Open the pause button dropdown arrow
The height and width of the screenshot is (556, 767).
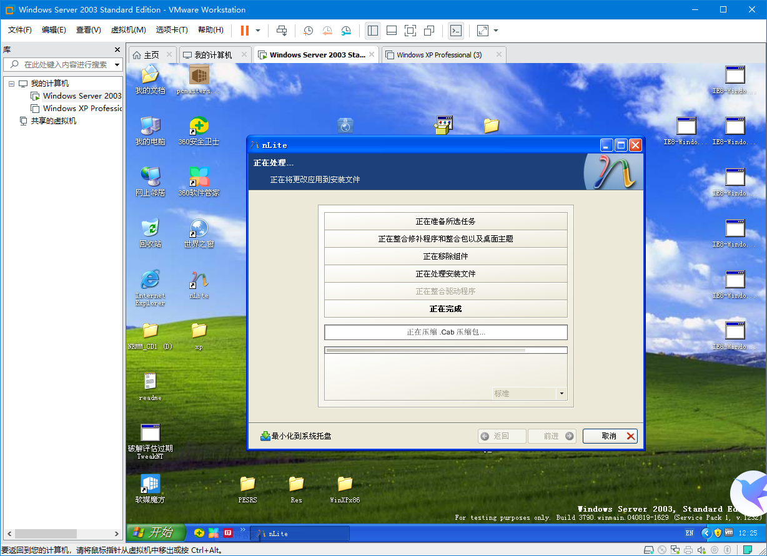coord(258,30)
